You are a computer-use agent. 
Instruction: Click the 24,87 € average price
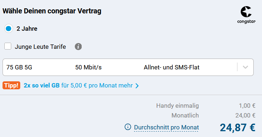coord(237,128)
